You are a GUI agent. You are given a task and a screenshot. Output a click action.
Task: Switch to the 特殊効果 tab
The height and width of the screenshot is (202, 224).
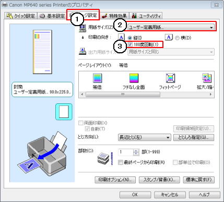pyautogui.click(x=114, y=16)
